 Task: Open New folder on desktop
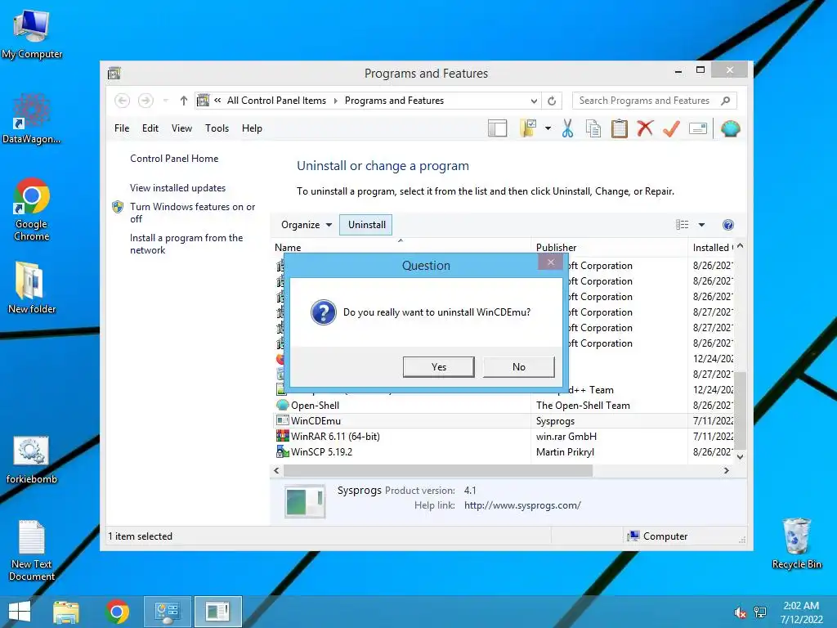pos(32,287)
